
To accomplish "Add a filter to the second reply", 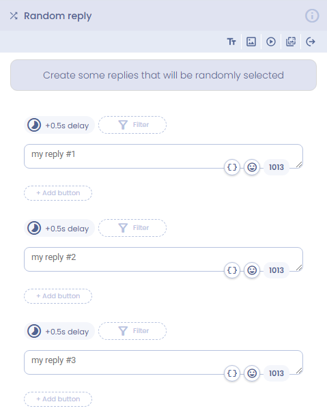I will point(132,228).
